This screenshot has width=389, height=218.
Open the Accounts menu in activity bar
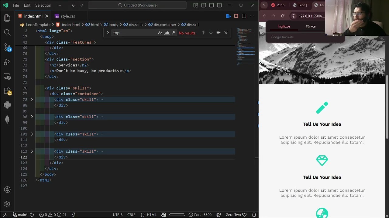click(x=7, y=190)
